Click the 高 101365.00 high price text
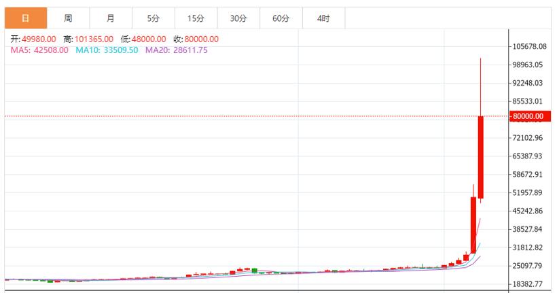The width and height of the screenshot is (557, 293). 88,39
